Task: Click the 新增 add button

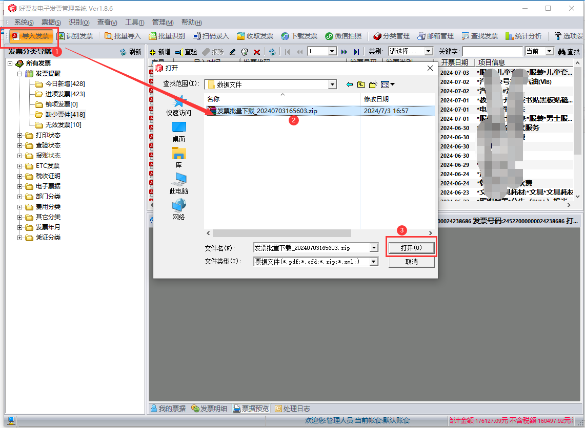Action: 160,52
